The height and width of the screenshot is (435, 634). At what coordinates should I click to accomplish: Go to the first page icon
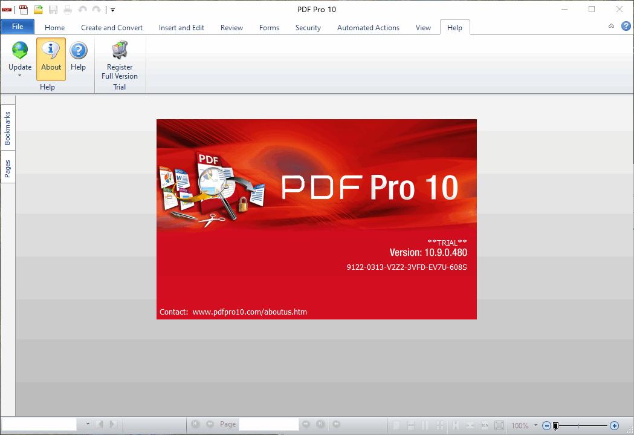click(195, 424)
